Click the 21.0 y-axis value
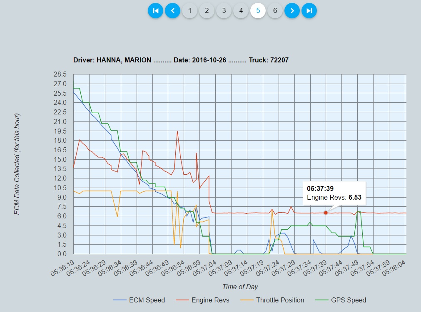421x312 pixels. tap(60, 121)
